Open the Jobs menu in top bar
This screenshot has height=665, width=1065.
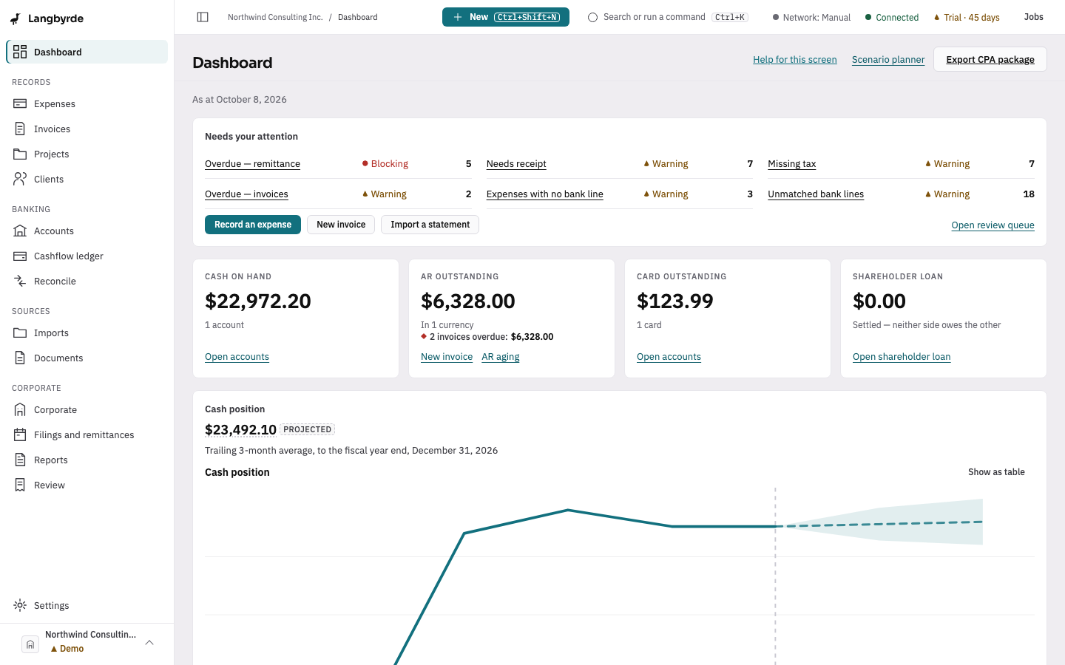pos(1033,17)
